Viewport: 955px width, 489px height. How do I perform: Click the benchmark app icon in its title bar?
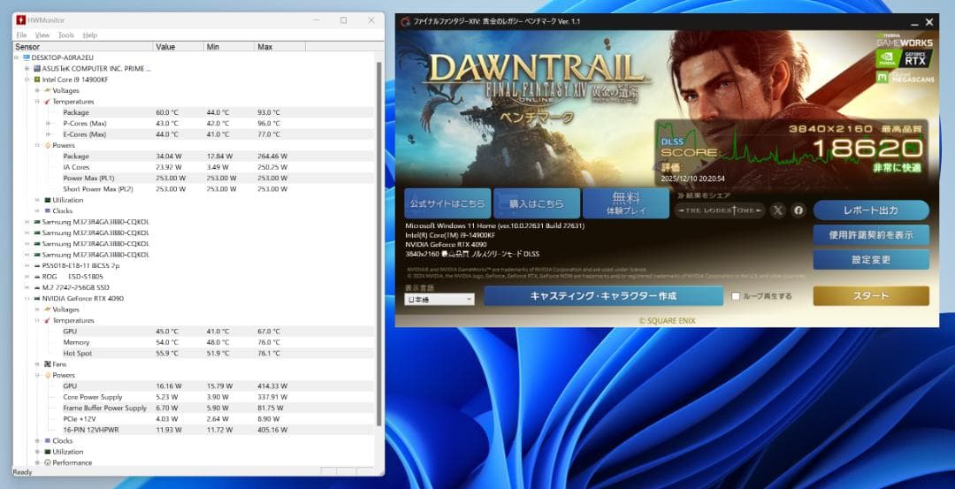tap(406, 21)
